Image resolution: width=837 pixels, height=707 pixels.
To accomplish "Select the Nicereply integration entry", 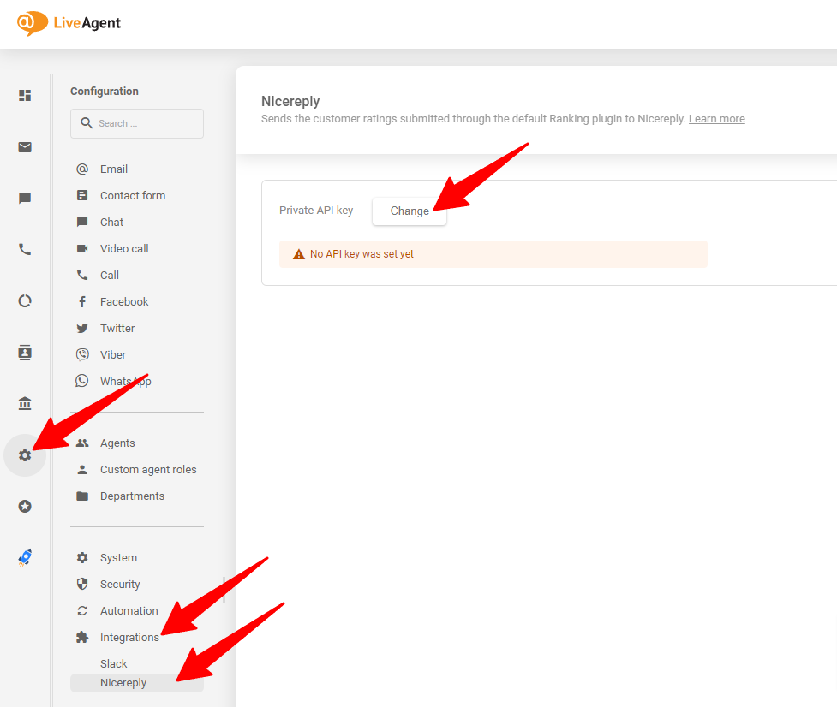I will (123, 682).
